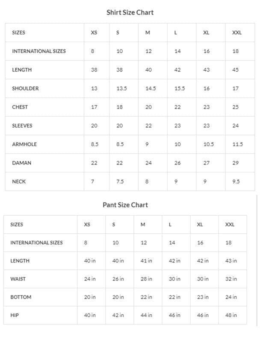Click the pant hip value 48 in
Viewport: 260px width, 343px height.
(231, 315)
